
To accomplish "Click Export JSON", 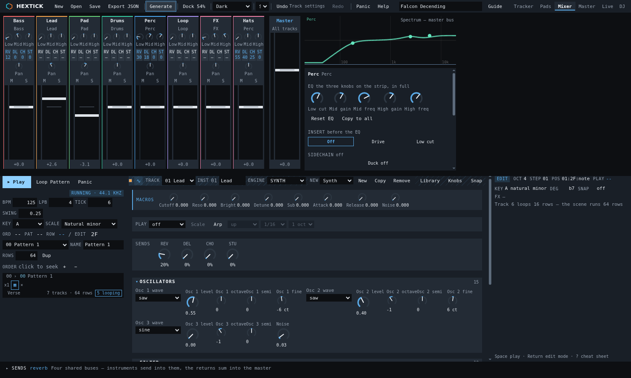I will click(x=123, y=6).
